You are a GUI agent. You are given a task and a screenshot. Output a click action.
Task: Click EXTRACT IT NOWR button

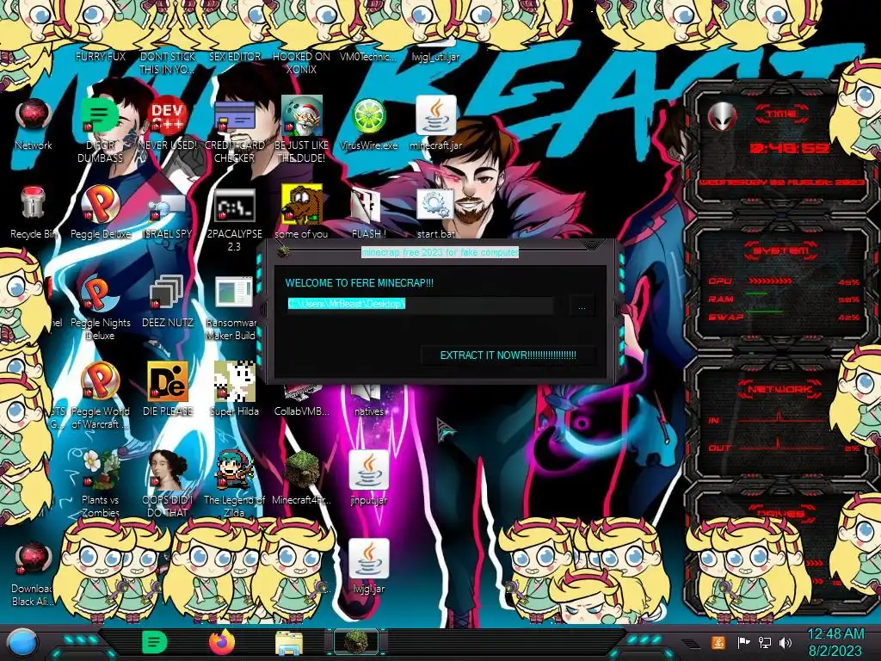tap(508, 355)
